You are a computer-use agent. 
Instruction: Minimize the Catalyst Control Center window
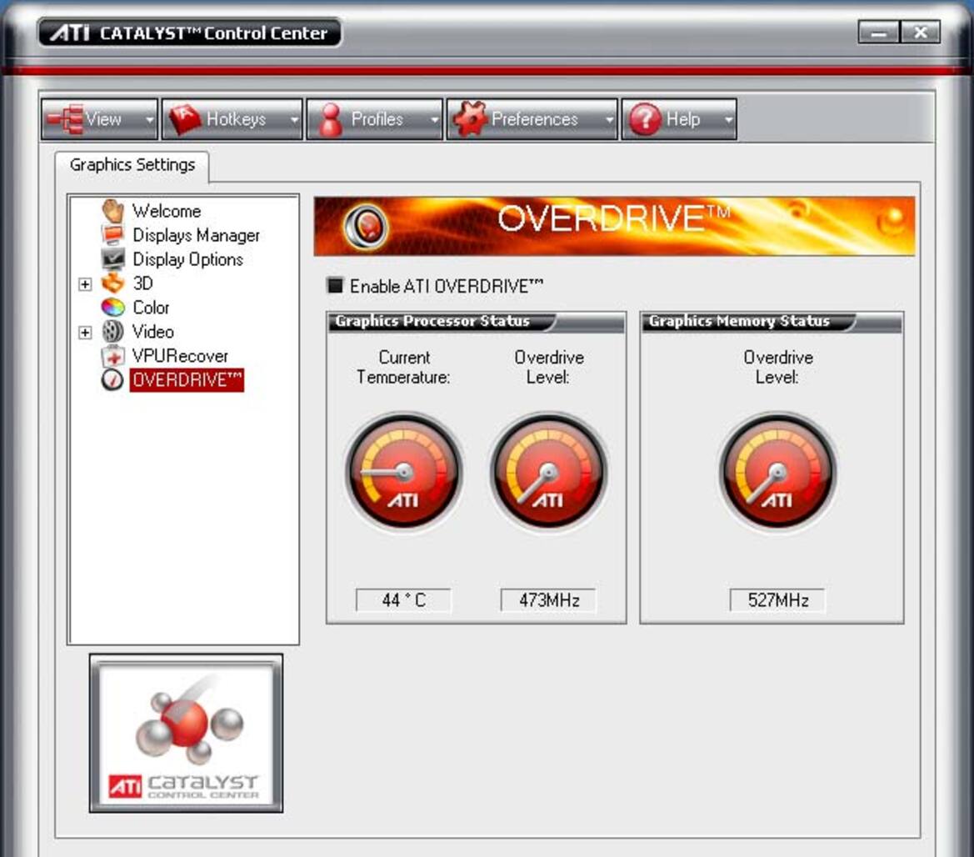tap(878, 33)
